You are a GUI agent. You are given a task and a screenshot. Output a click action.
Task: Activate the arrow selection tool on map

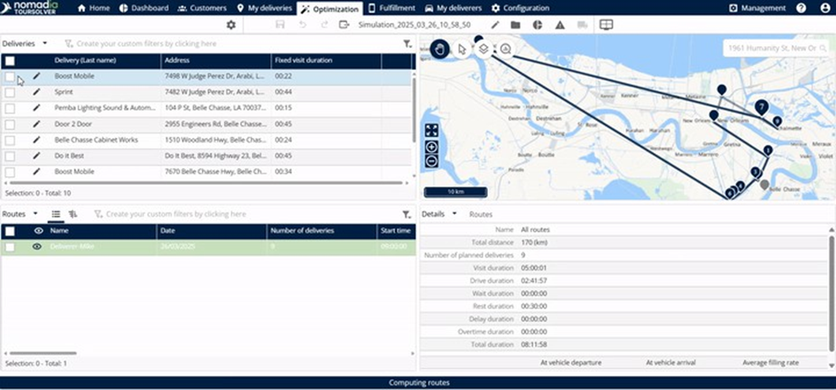(462, 50)
